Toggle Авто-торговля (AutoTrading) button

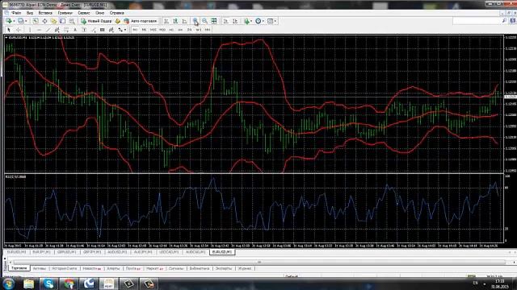point(141,21)
